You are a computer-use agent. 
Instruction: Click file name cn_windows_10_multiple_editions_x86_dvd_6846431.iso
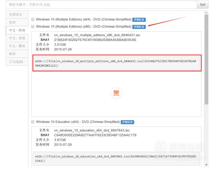coord(97,35)
